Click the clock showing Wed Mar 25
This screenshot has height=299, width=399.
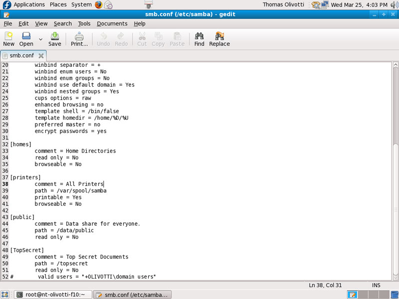pos(359,4)
